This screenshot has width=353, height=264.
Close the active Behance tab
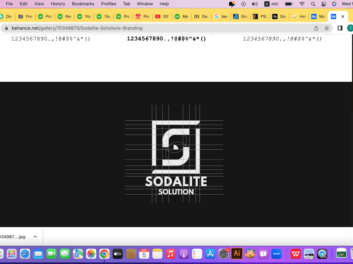(343, 17)
